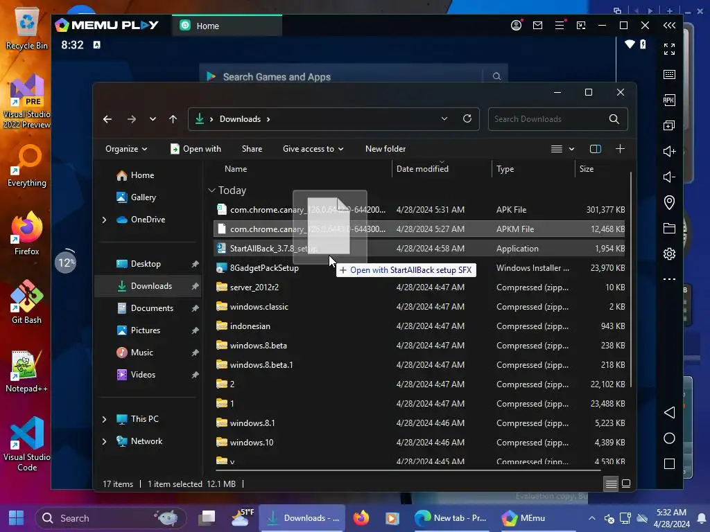Screen dimensions: 710x532
Task: Sort by Date modified column
Action: (x=442, y=169)
